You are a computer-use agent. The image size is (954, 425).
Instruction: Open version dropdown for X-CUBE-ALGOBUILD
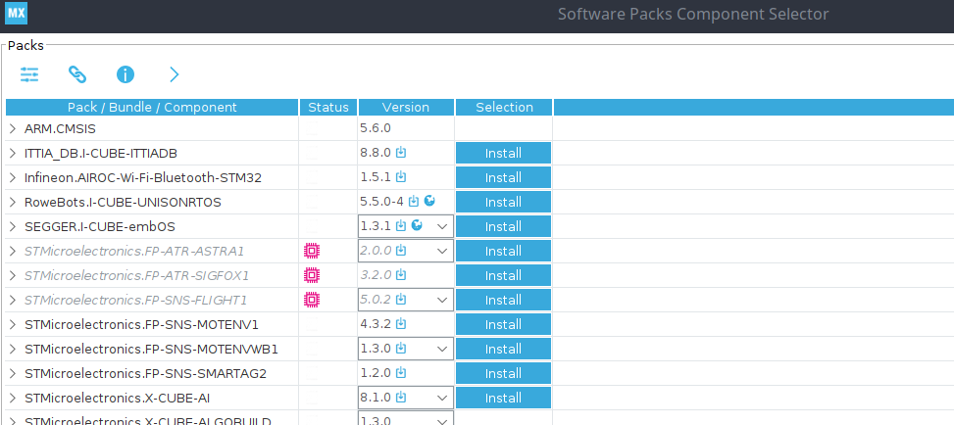442,421
